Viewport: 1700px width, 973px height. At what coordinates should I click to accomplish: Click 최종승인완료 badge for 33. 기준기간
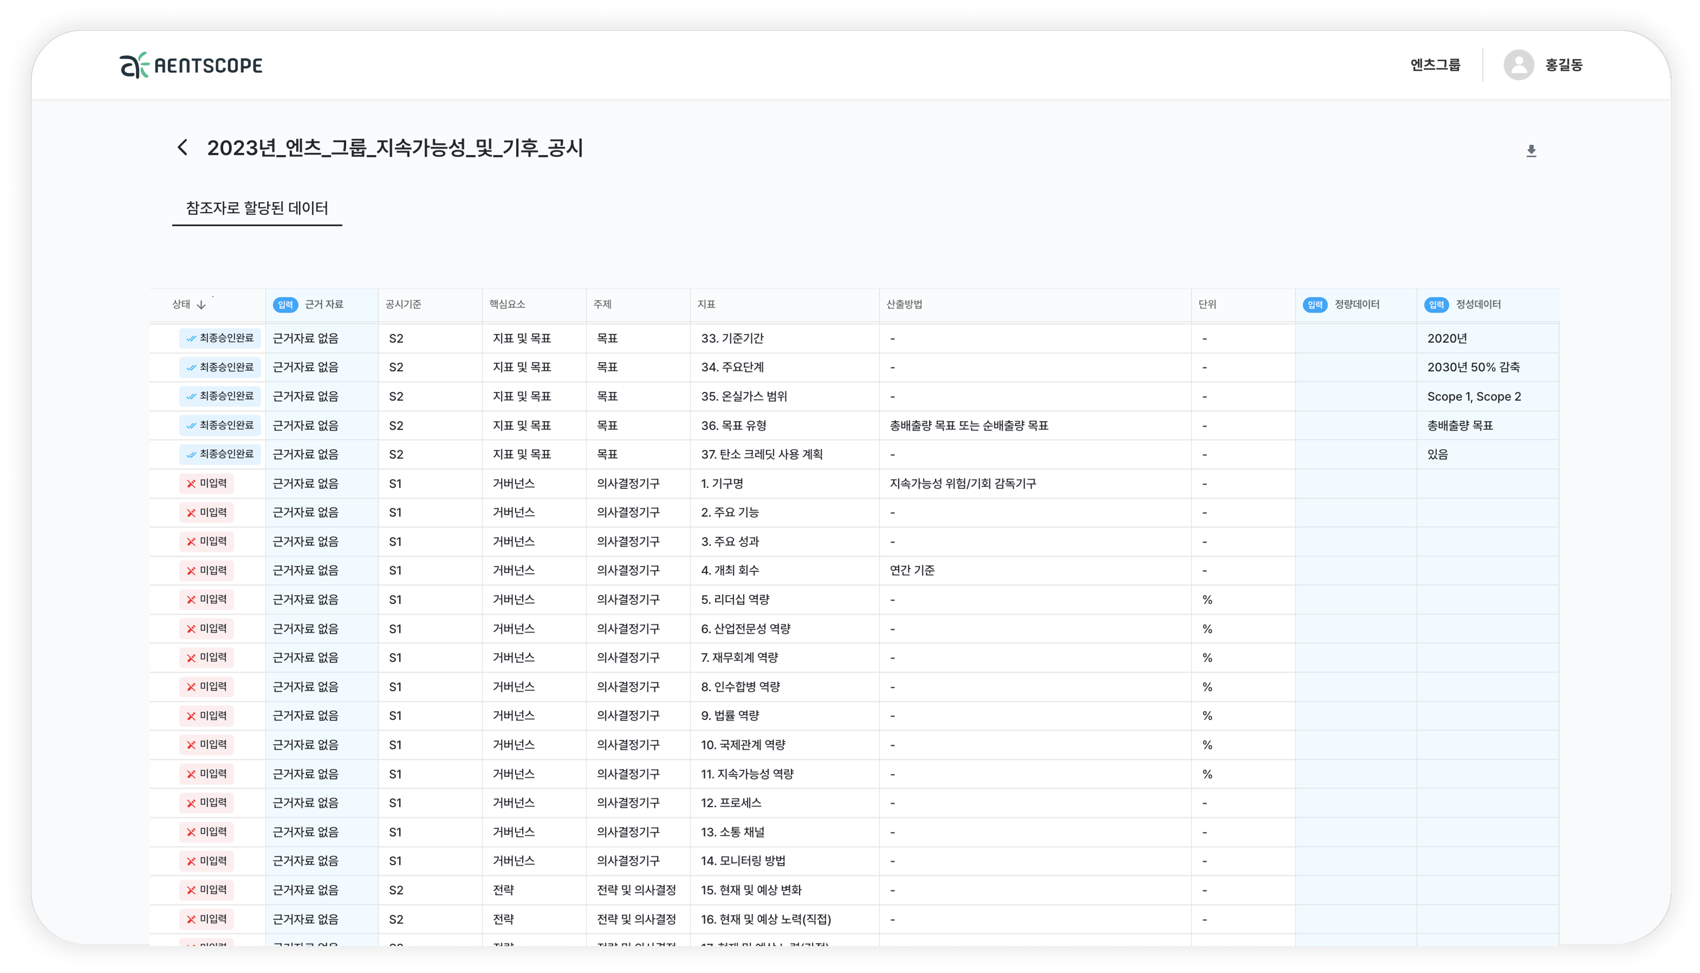point(220,338)
